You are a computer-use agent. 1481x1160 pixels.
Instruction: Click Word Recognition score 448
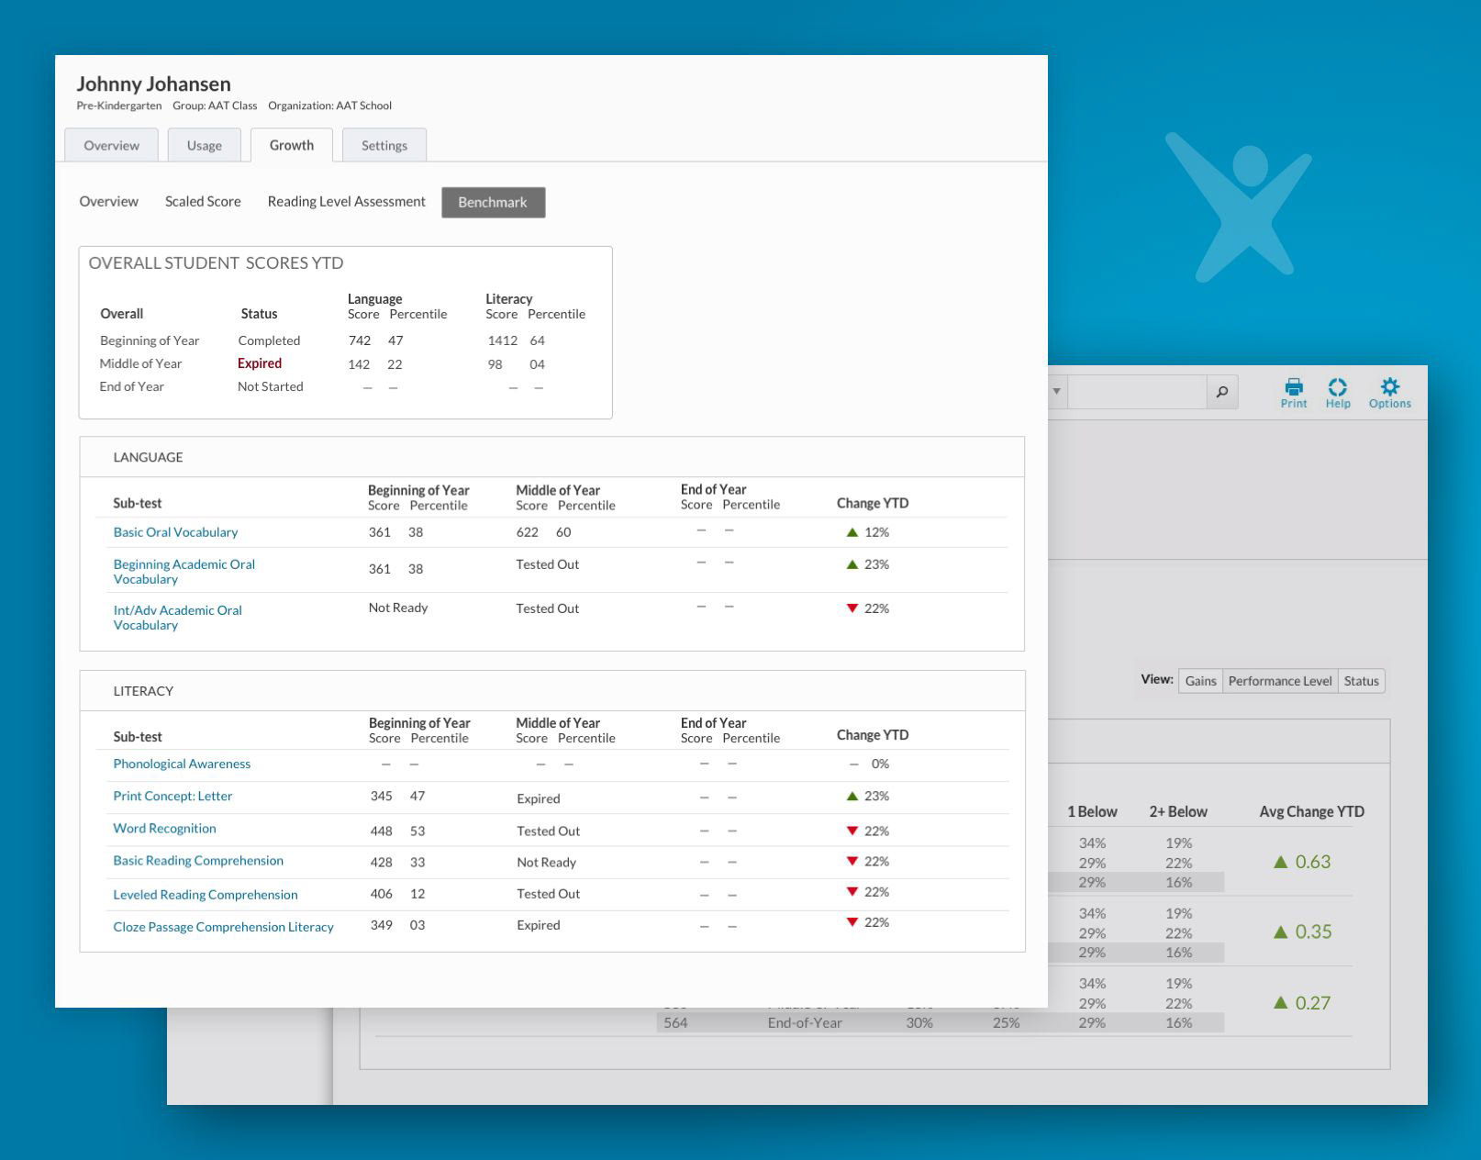click(x=381, y=831)
